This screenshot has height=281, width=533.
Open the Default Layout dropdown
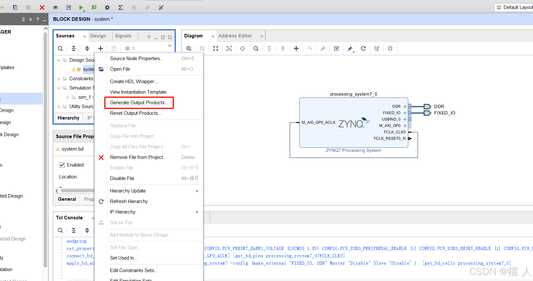(514, 7)
